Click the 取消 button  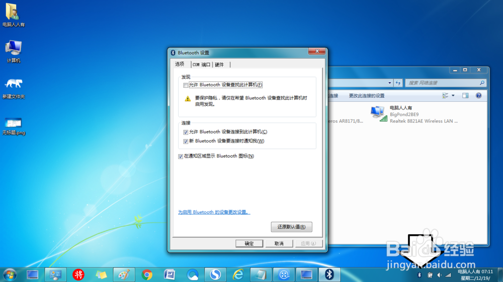279,243
